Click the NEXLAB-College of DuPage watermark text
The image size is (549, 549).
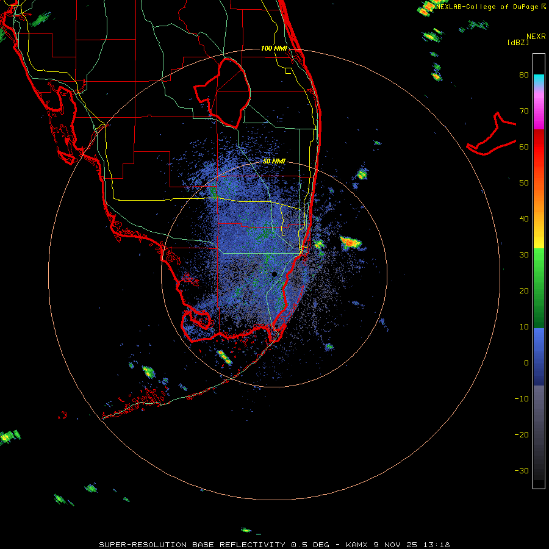point(490,7)
